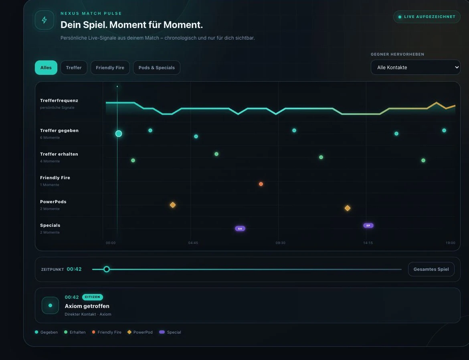
Task: Select the last Treffer erhalten marker
Action: (x=423, y=160)
